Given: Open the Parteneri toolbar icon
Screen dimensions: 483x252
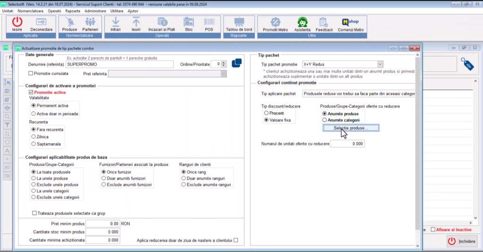Looking at the screenshot, I should (x=90, y=24).
